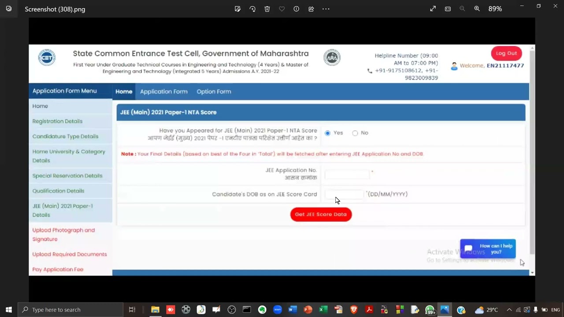Open the 89% zoom level control
This screenshot has height=317, width=564.
(x=495, y=9)
